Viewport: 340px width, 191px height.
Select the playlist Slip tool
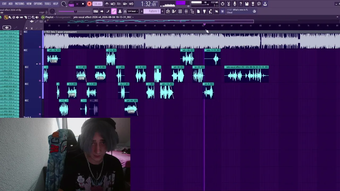click(x=22, y=17)
